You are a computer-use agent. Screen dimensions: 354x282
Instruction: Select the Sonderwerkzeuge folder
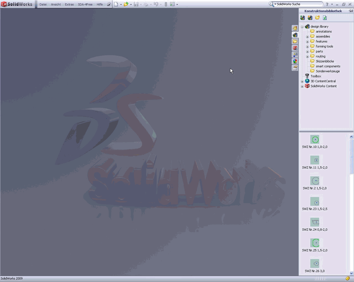[328, 71]
